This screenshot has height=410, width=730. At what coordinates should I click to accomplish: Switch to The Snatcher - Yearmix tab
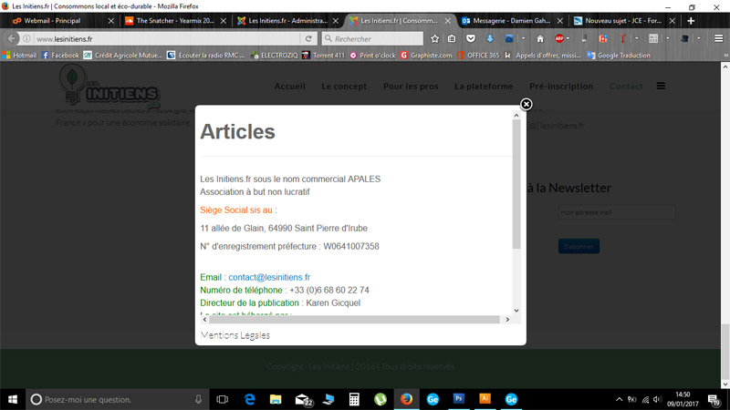(175, 21)
